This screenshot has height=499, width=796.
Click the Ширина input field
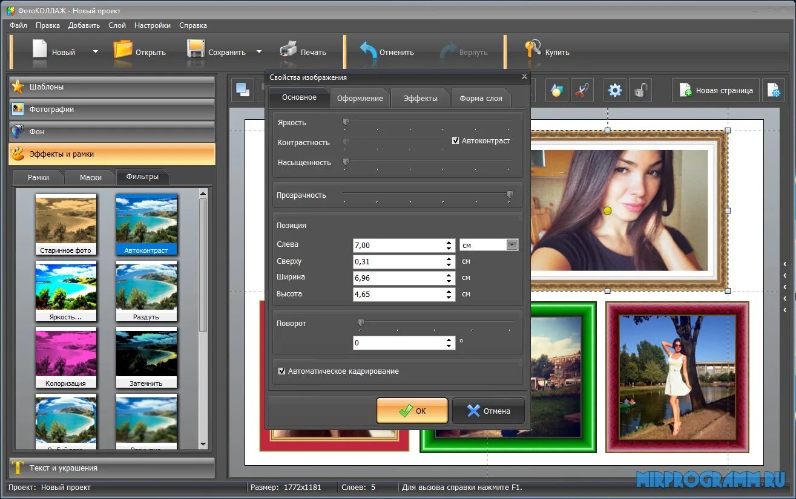[x=400, y=278]
